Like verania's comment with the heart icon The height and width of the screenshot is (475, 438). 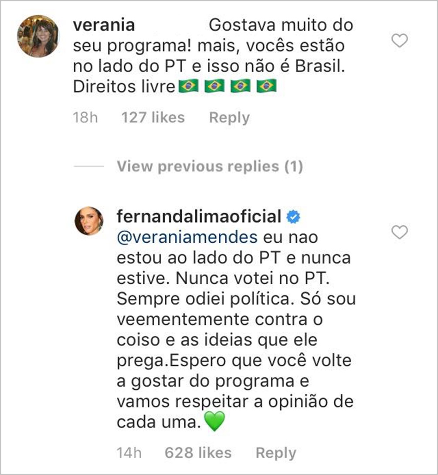pyautogui.click(x=399, y=39)
